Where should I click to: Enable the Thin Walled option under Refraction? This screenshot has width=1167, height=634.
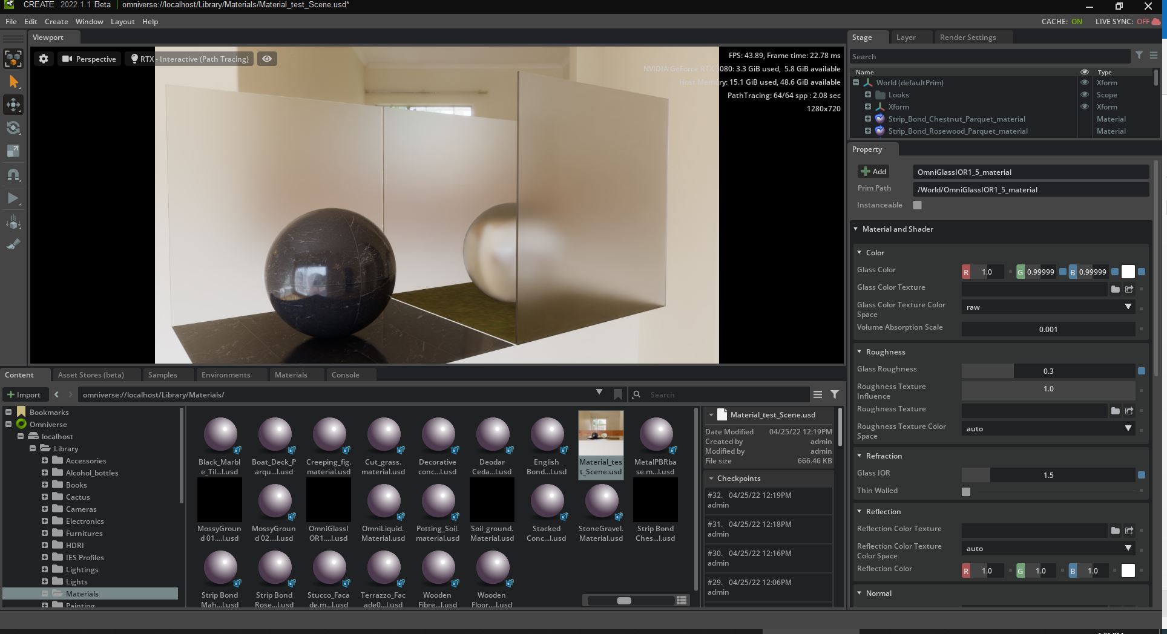pos(965,492)
